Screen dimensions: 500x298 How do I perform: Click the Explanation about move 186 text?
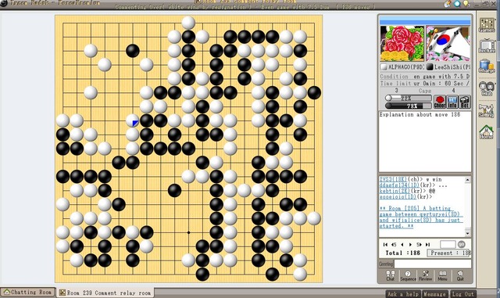click(420, 114)
